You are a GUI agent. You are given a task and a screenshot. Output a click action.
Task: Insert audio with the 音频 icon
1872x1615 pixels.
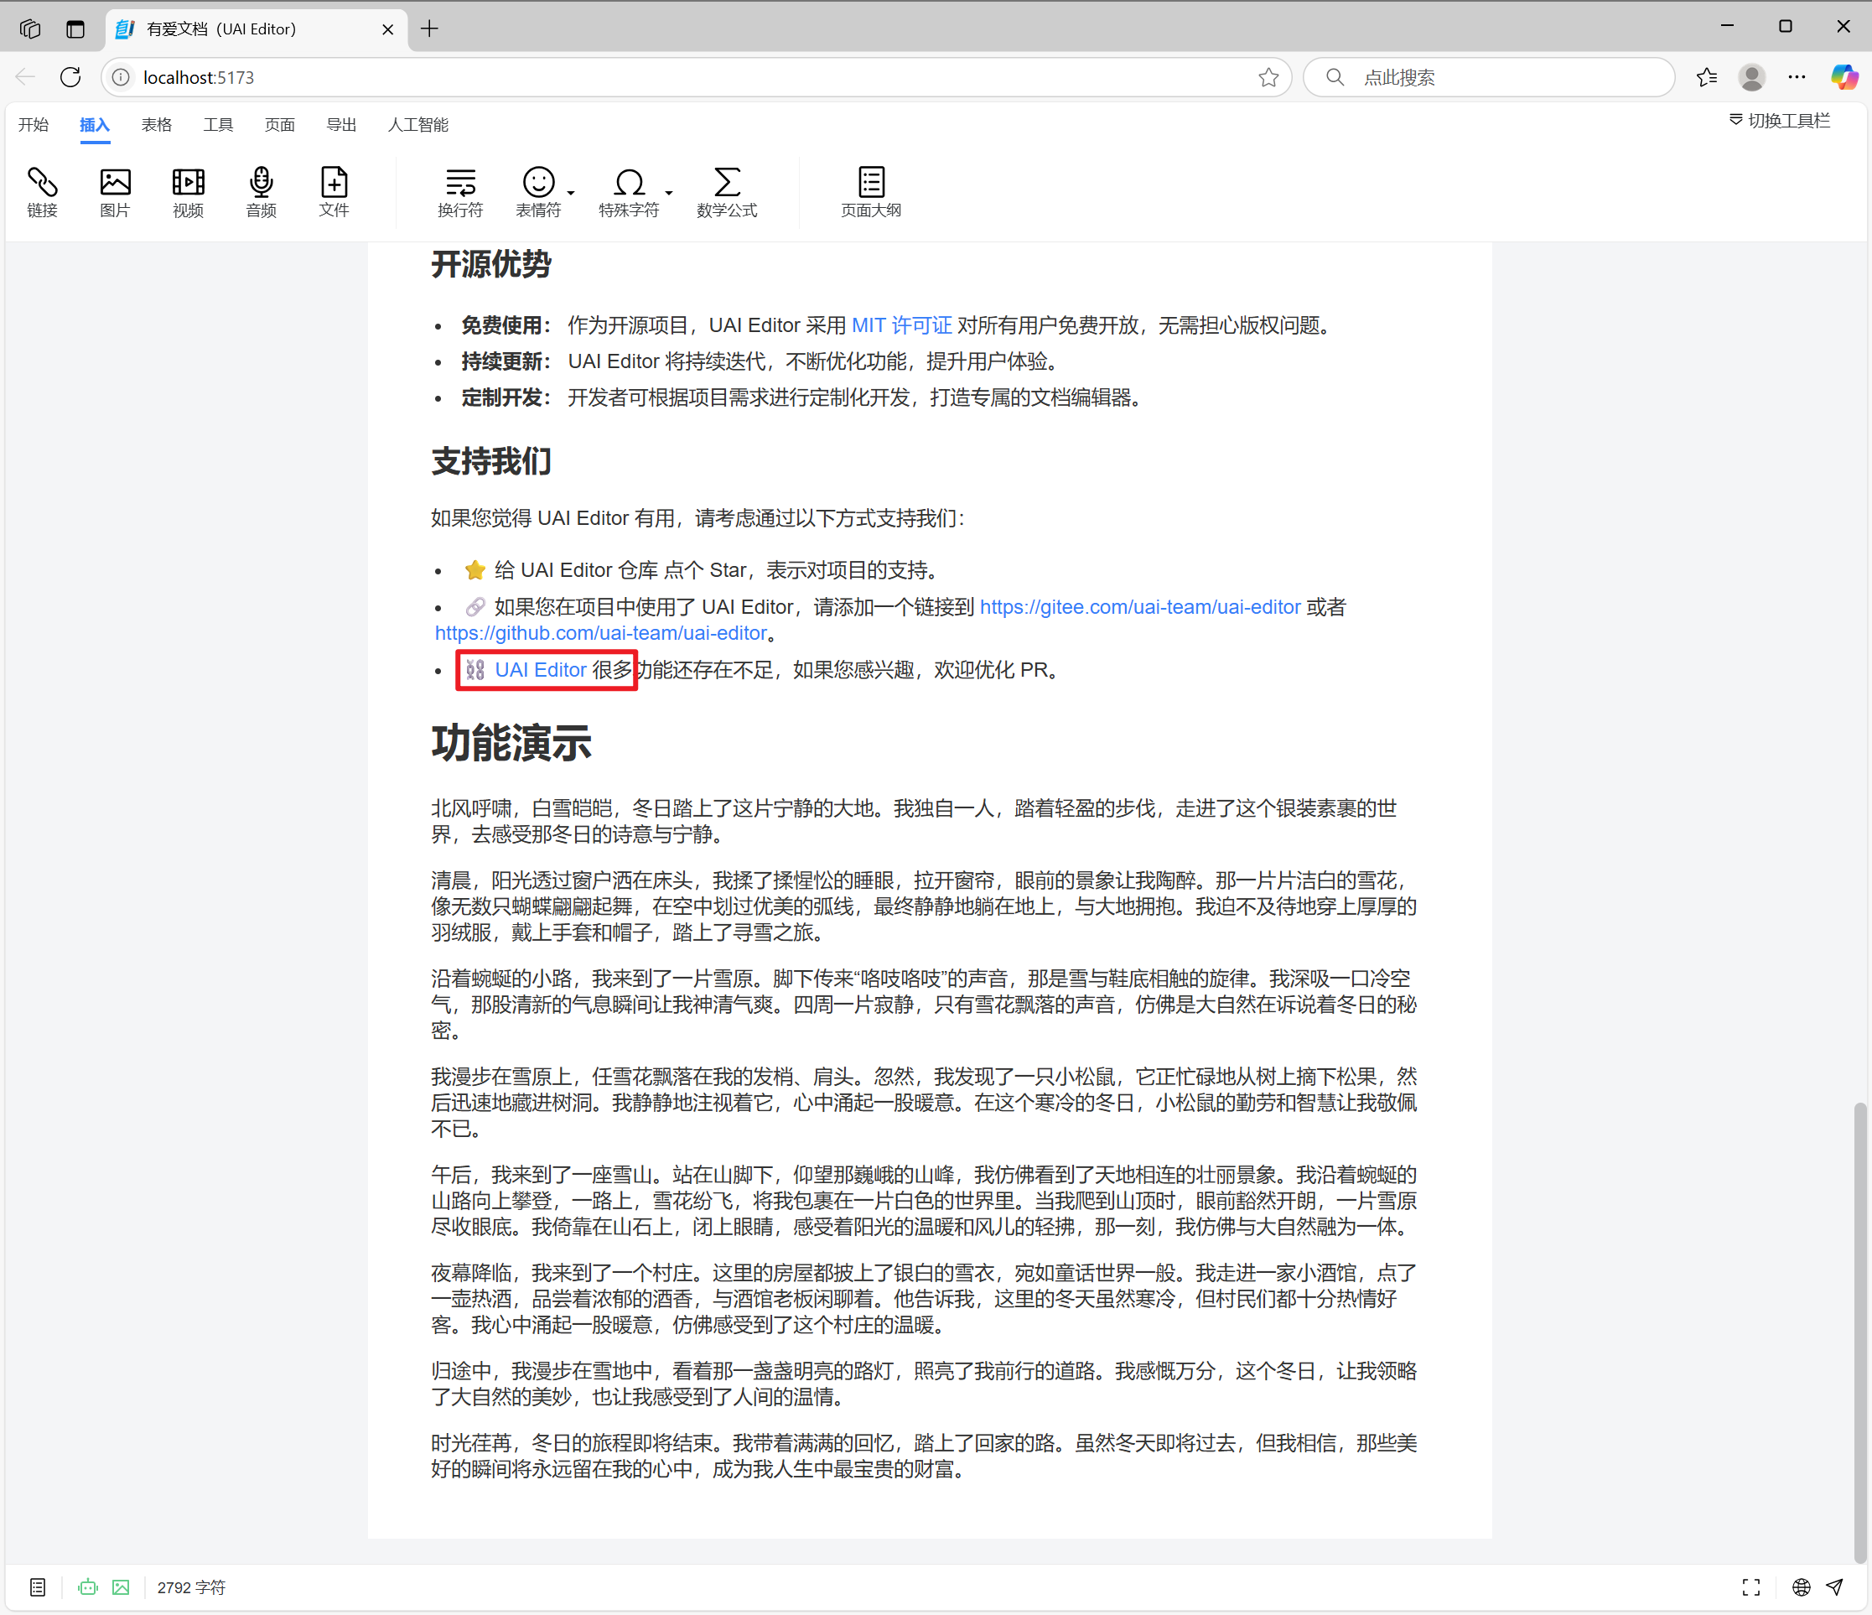pyautogui.click(x=261, y=191)
